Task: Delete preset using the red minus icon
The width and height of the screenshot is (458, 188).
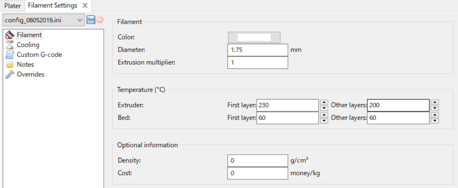Action: (x=100, y=20)
